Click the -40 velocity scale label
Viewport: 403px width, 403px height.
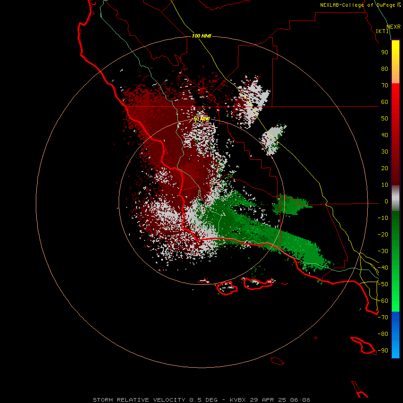pyautogui.click(x=383, y=268)
